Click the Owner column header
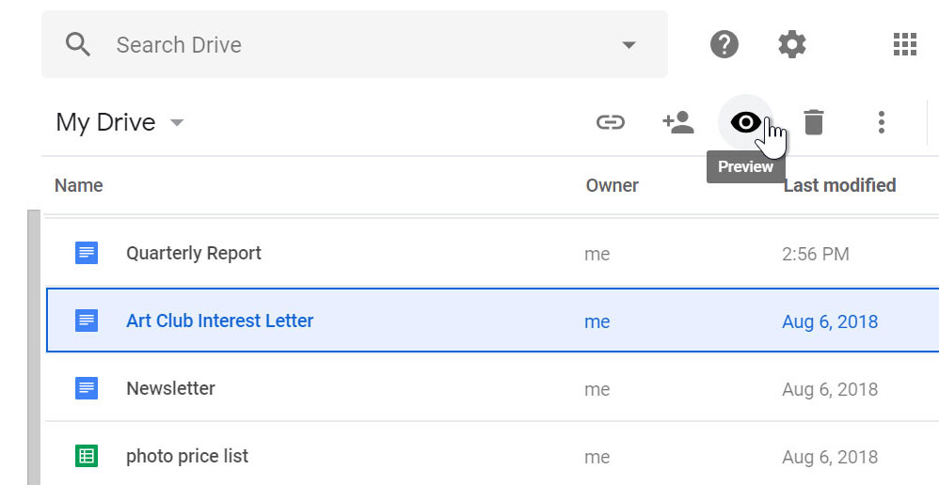939x485 pixels. click(x=612, y=185)
